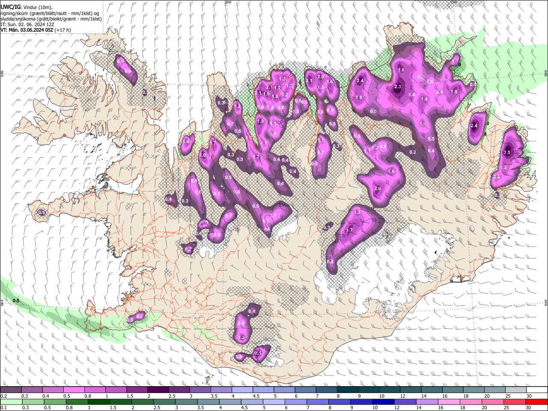Select the 0.3 light green swatch in bottom legend
548x411 pixels.
point(33,402)
